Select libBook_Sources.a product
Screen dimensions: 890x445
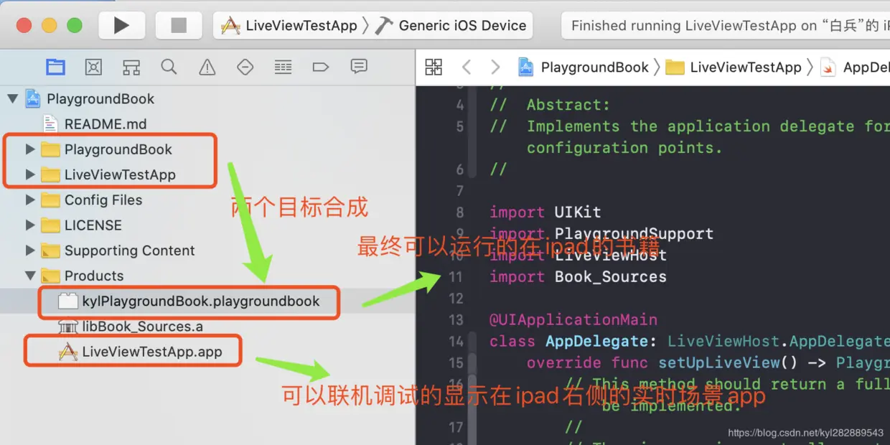point(142,327)
